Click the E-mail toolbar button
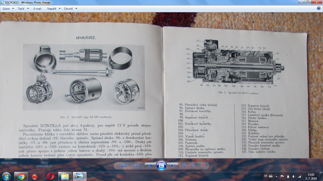This screenshot has width=323, height=181. (37, 9)
